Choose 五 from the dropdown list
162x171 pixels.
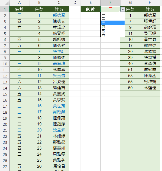tap(112, 31)
